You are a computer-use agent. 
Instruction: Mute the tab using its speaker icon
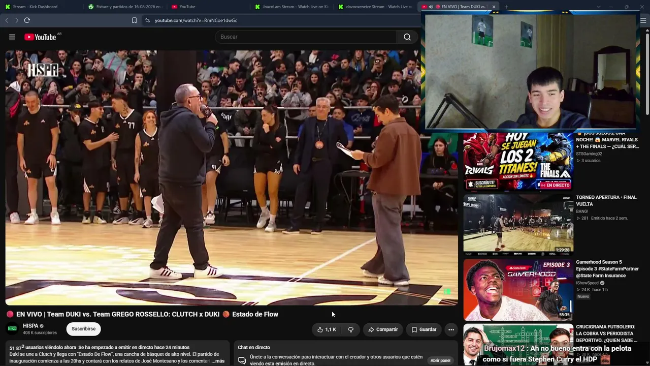(431, 7)
